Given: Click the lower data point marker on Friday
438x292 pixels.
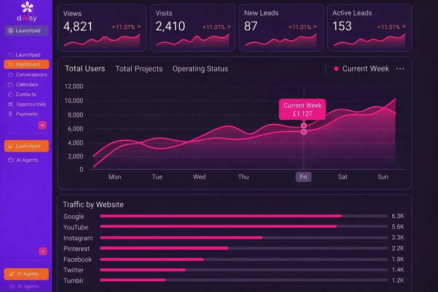Looking at the screenshot, I should (x=304, y=132).
